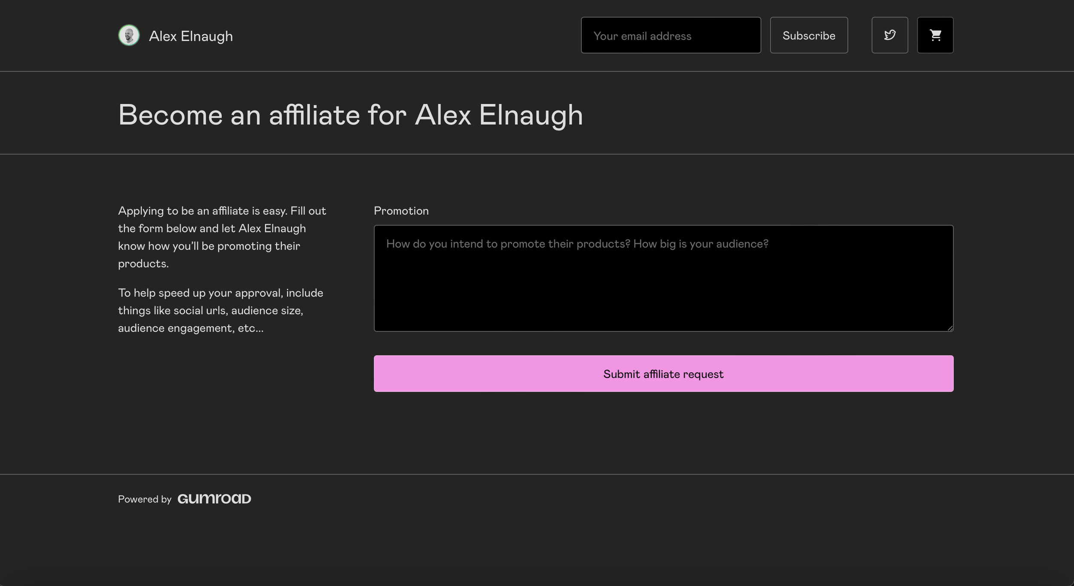The height and width of the screenshot is (586, 1074).
Task: Click the placeholder "How do you intend to promote"
Action: click(x=577, y=244)
